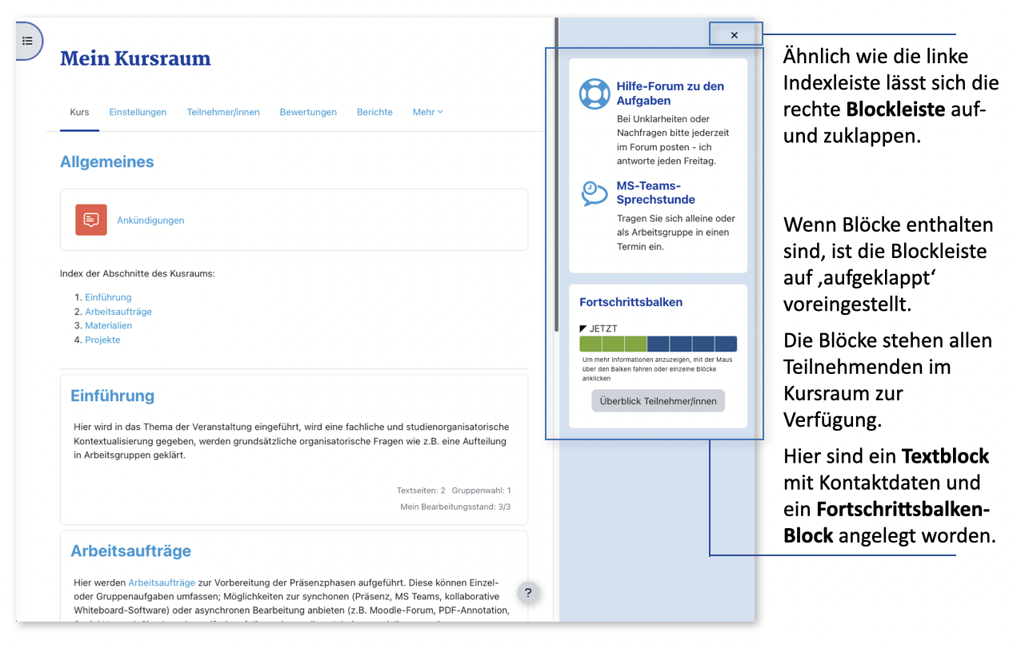Open the Hilfe-Forum zu den Aufgaben link
The height and width of the screenshot is (648, 1017).
click(670, 93)
